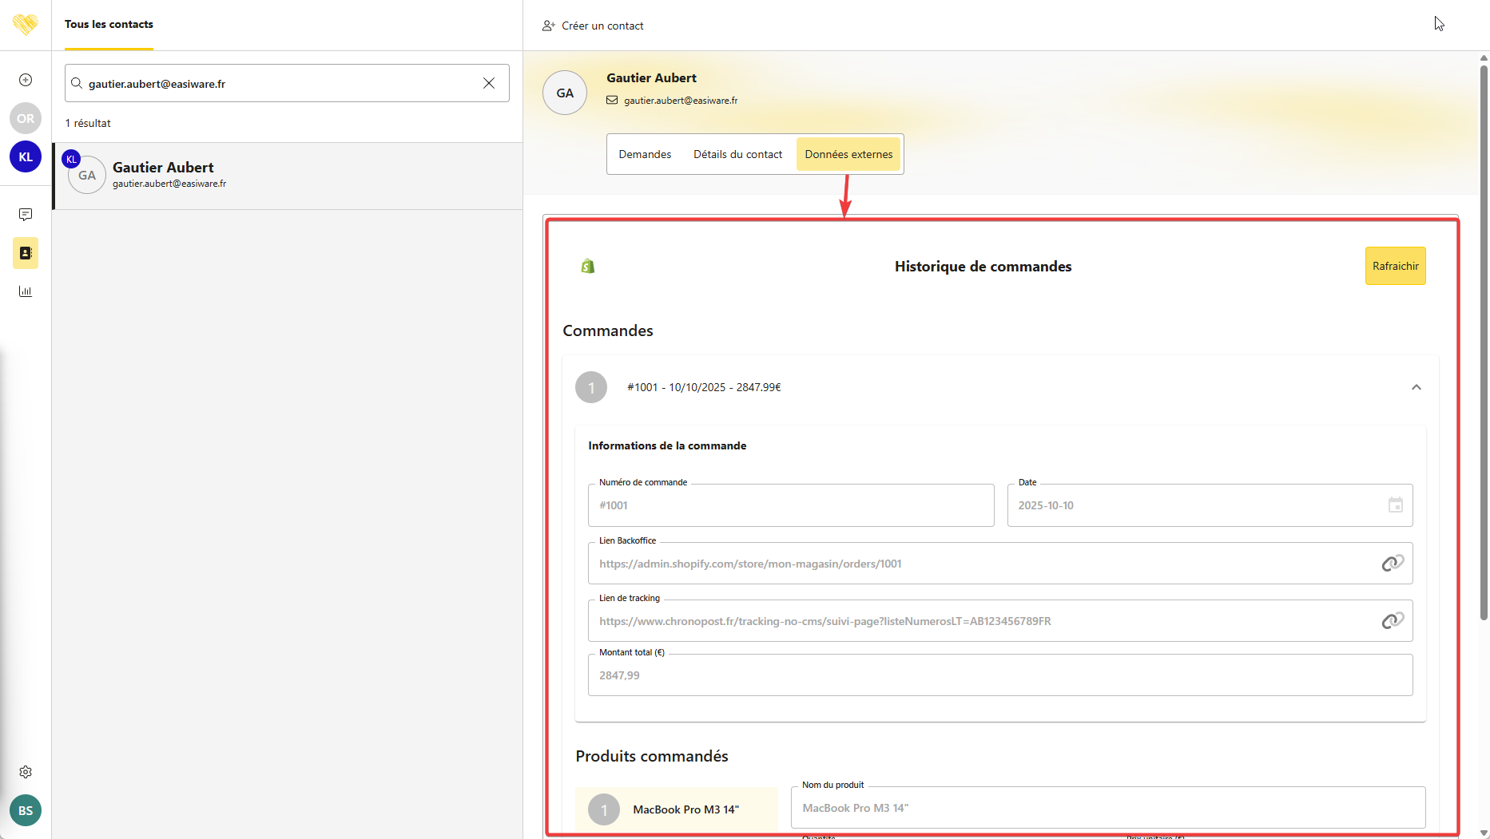Open the Lien Backoffice link icon
The width and height of the screenshot is (1490, 839).
pos(1393,564)
